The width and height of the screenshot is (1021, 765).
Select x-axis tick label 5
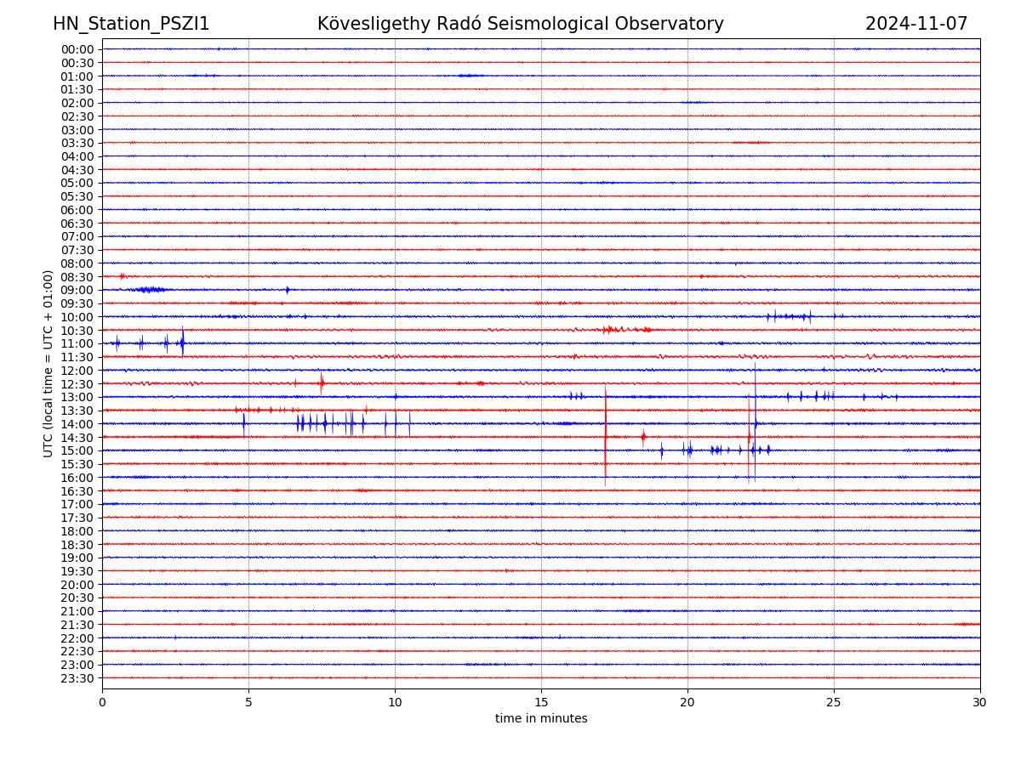pyautogui.click(x=248, y=702)
